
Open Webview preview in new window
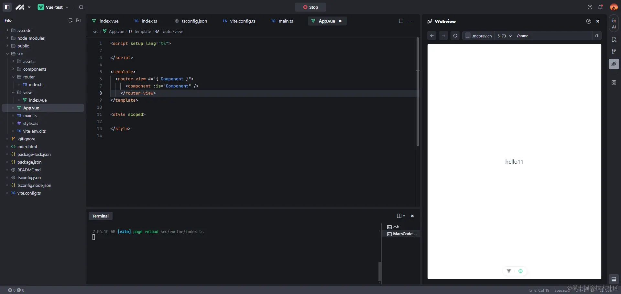pyautogui.click(x=597, y=36)
